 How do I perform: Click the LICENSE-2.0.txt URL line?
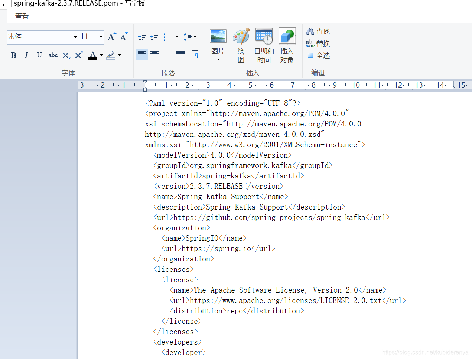288,300
